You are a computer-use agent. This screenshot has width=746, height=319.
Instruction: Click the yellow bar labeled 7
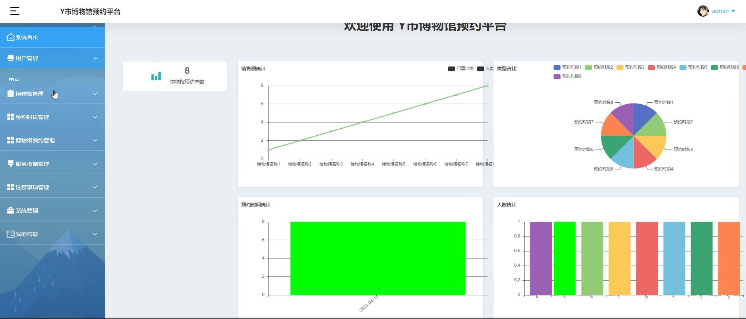click(x=619, y=259)
